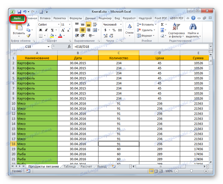Click the Clear eraser icon
Image resolution: width=223 pixels, height=184 pixels.
(x=162, y=36)
